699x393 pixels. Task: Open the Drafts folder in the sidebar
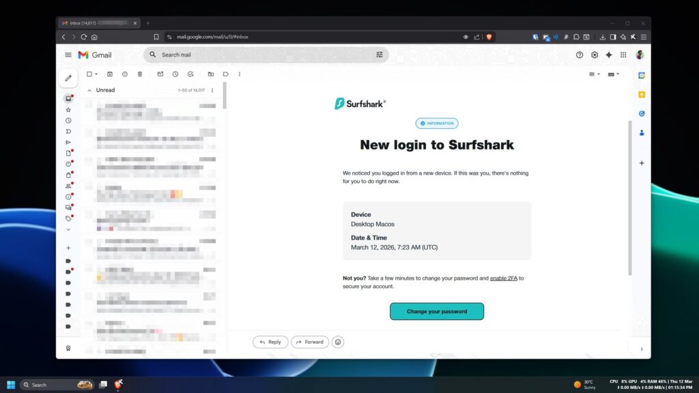(68, 154)
